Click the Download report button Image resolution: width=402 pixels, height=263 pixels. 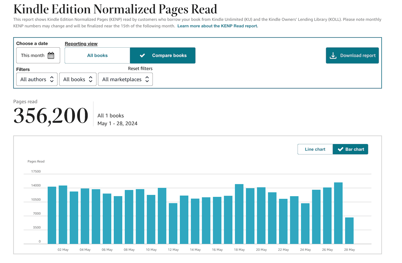point(352,56)
